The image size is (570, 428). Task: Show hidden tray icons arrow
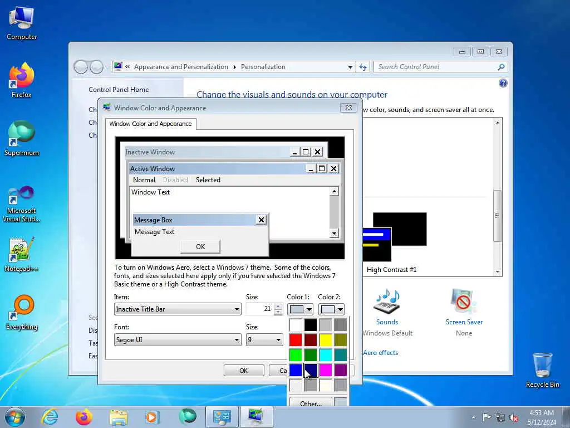coord(473,417)
